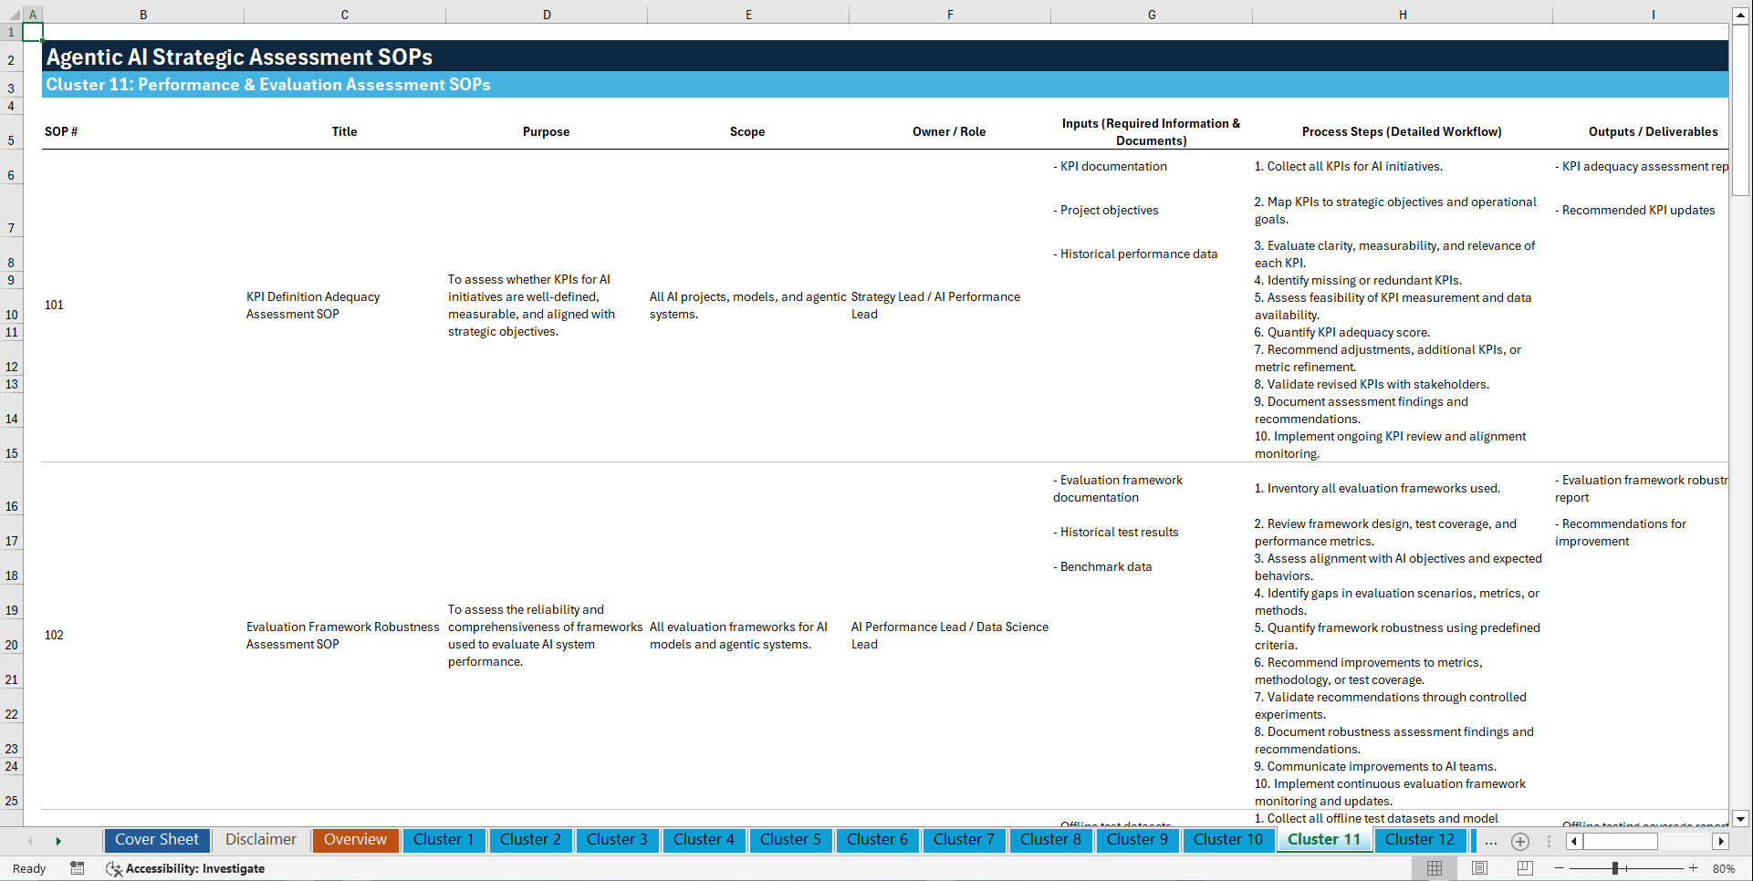
Task: Zoom in with the plus icon
Action: click(1694, 868)
